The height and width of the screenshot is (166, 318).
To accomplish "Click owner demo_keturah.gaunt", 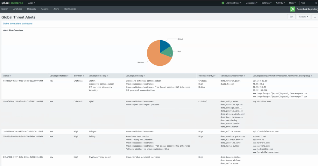I will point(230,81).
